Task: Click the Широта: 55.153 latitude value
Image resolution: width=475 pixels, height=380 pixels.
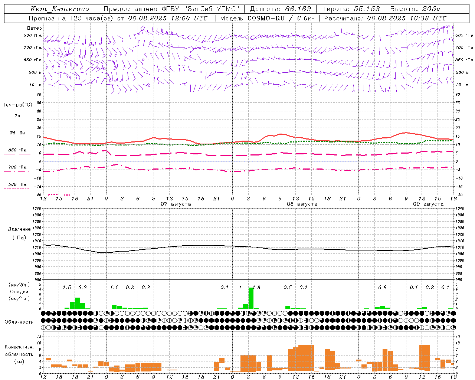Action: pyautogui.click(x=351, y=9)
